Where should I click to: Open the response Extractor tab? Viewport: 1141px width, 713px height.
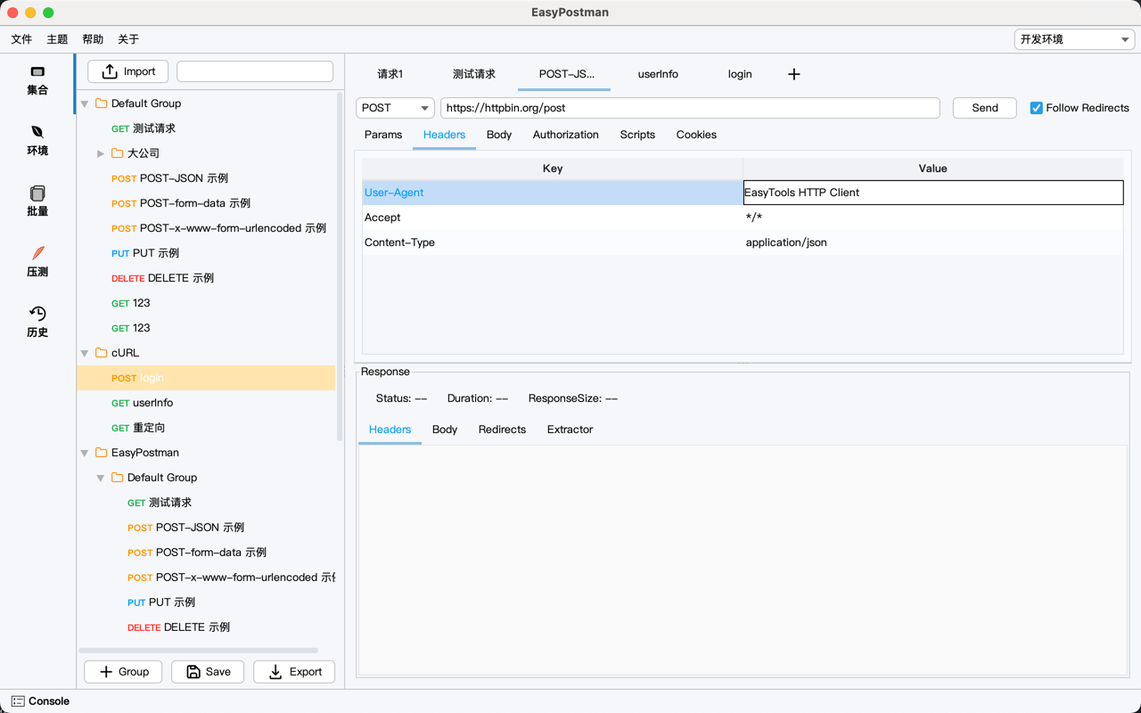tap(570, 430)
